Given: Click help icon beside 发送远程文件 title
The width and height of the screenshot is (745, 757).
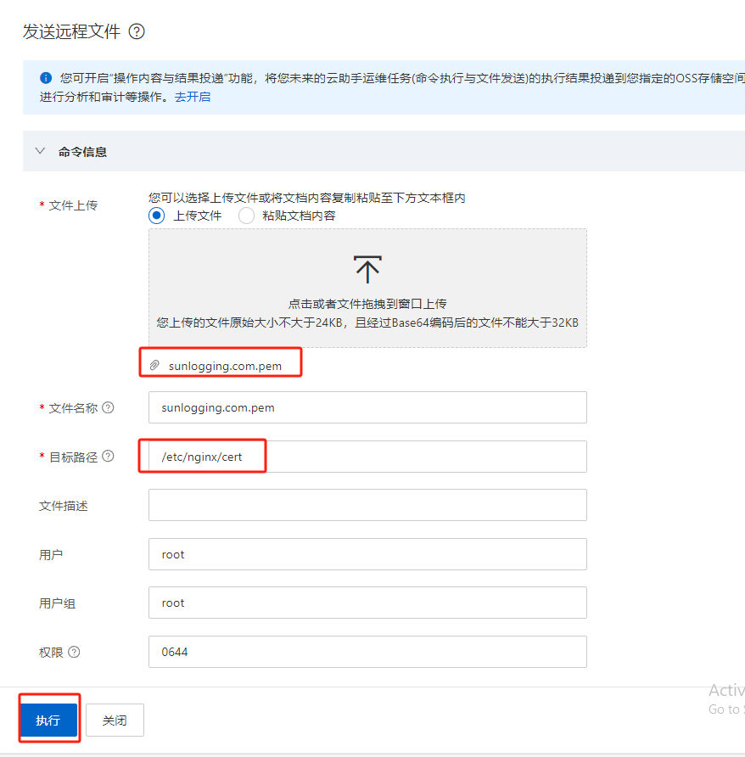Looking at the screenshot, I should coord(137,31).
